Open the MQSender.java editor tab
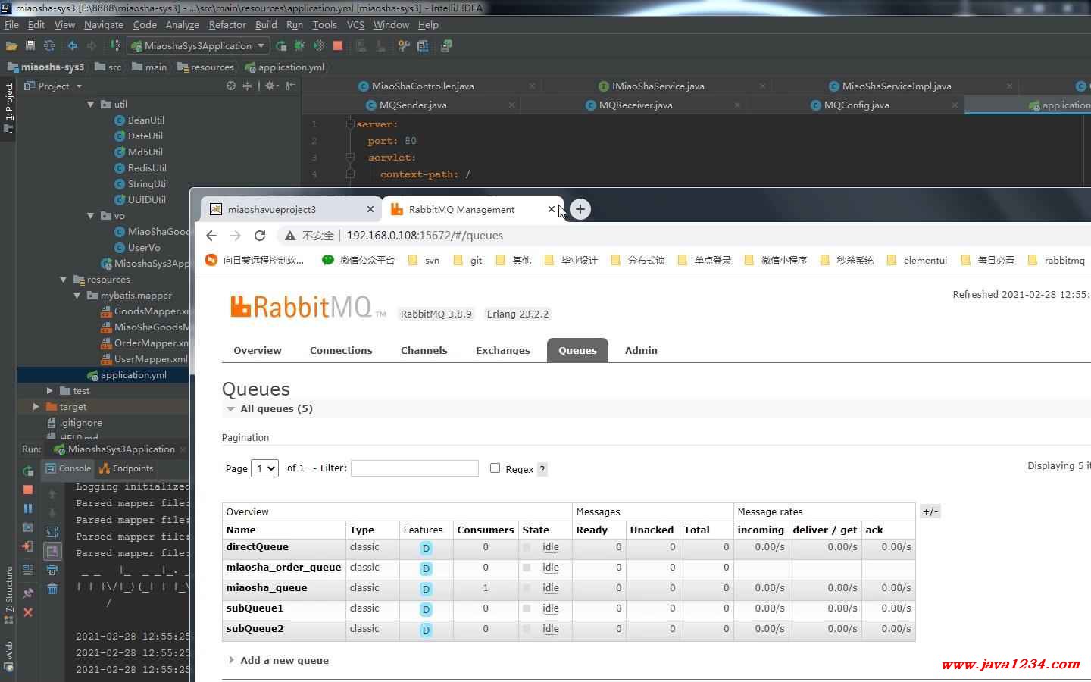This screenshot has height=682, width=1091. 413,105
